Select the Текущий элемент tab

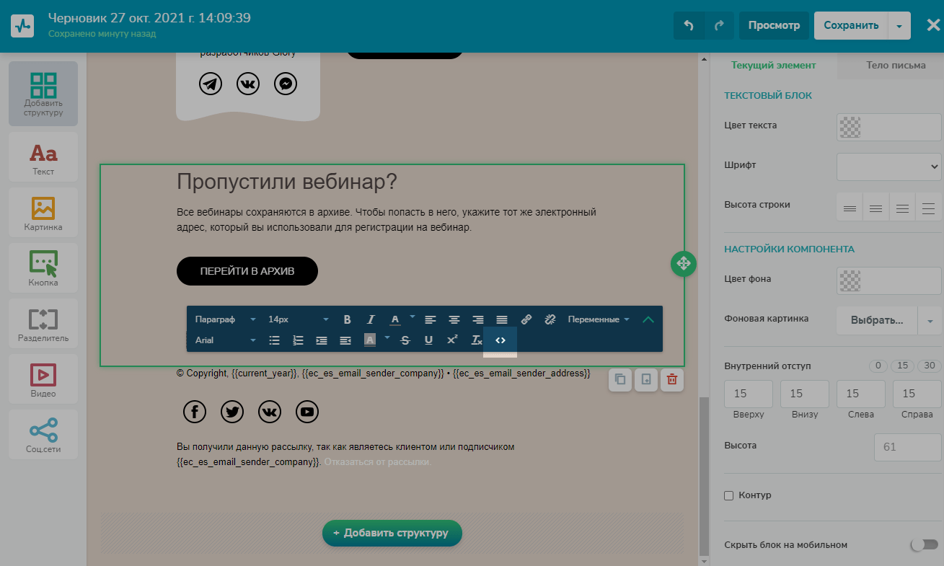[x=773, y=65]
